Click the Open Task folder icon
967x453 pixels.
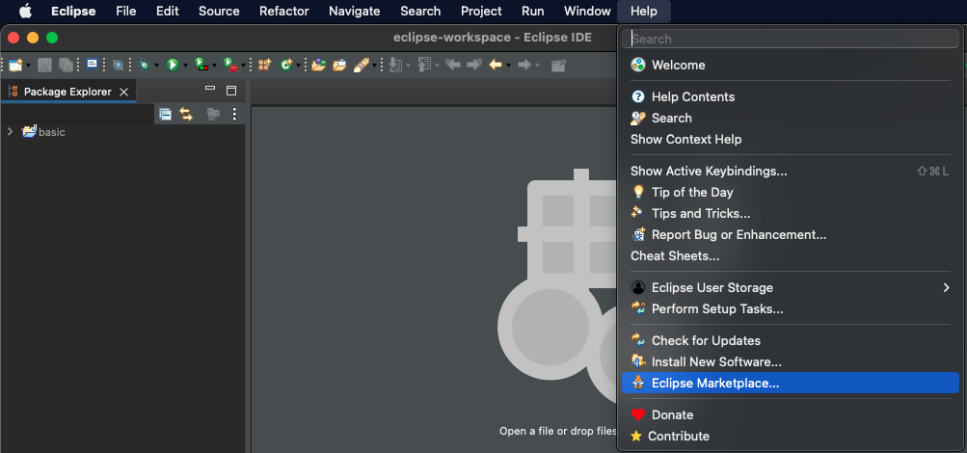(339, 65)
